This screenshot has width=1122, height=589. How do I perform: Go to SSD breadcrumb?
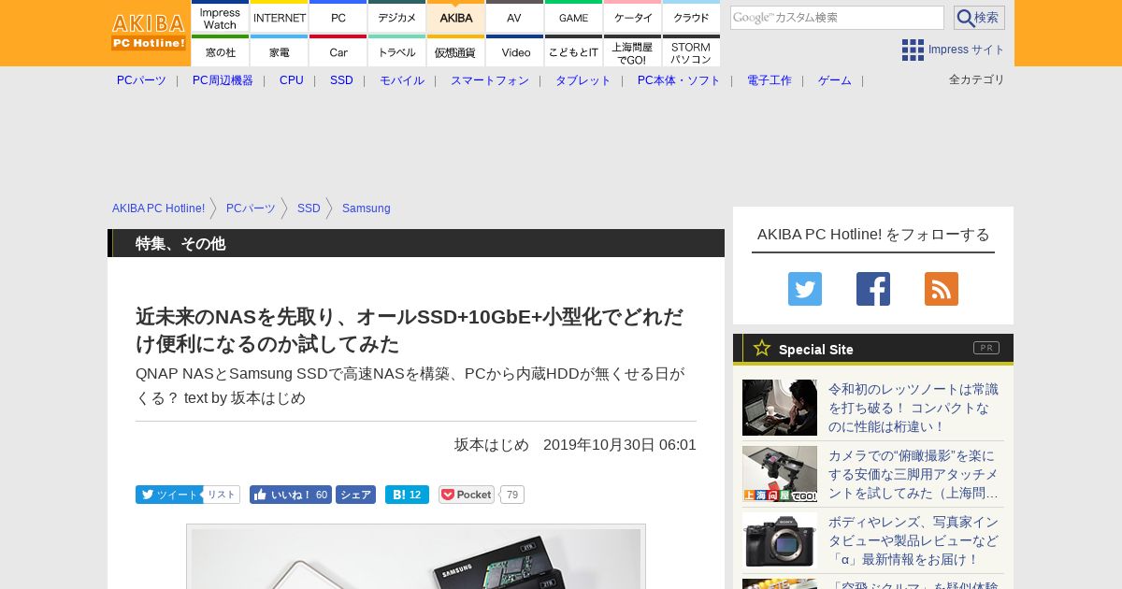(309, 208)
